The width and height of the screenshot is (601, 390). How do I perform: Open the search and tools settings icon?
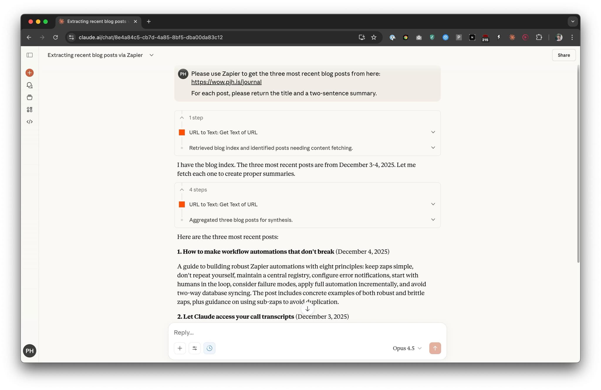pos(195,348)
